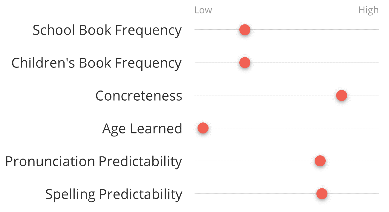Click the low end of Spelling Predictability track
389x212 pixels.
(x=197, y=194)
